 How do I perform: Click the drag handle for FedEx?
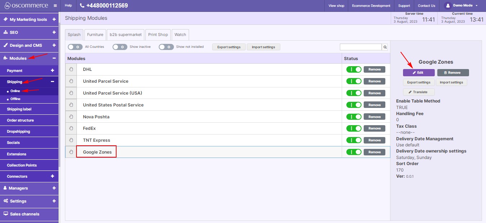pyautogui.click(x=71, y=128)
